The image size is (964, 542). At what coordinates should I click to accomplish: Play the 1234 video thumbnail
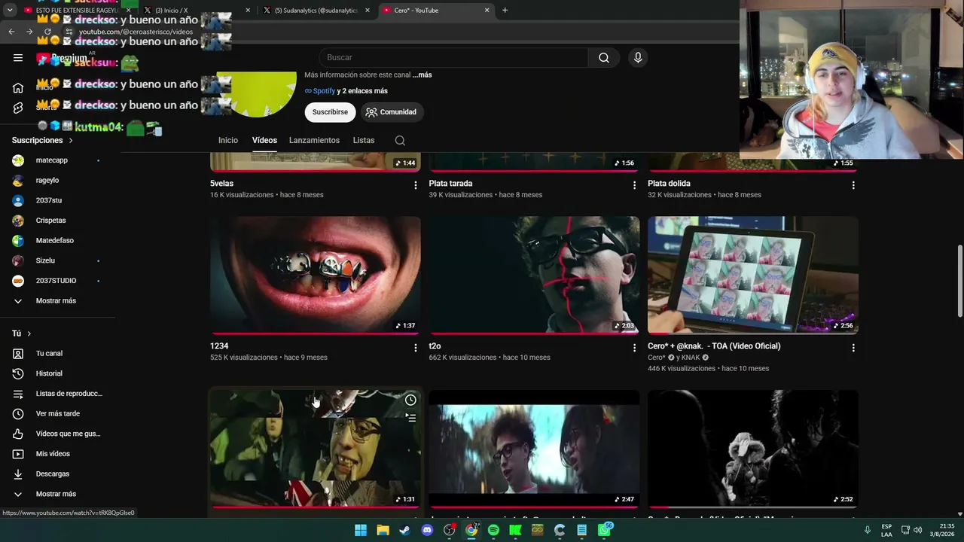point(316,276)
